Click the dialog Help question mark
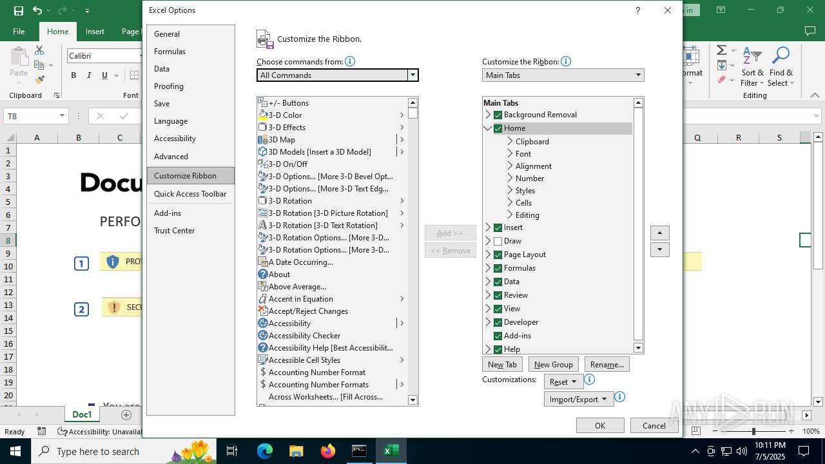825x464 pixels. tap(637, 10)
